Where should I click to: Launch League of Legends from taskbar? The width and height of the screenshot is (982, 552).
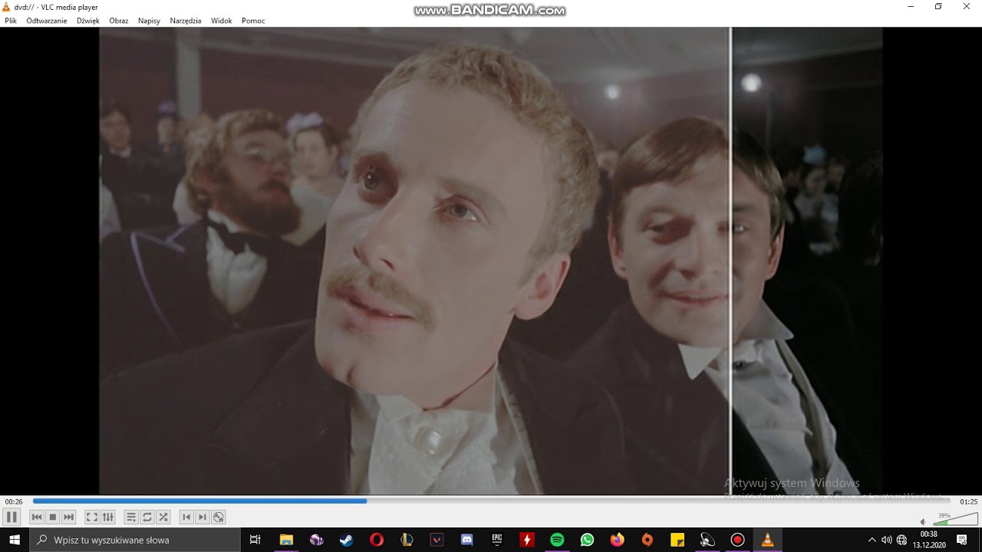pos(407,540)
